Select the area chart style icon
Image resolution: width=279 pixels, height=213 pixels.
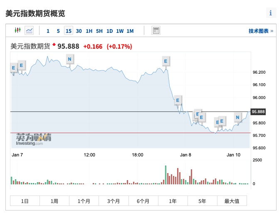[x=29, y=30]
